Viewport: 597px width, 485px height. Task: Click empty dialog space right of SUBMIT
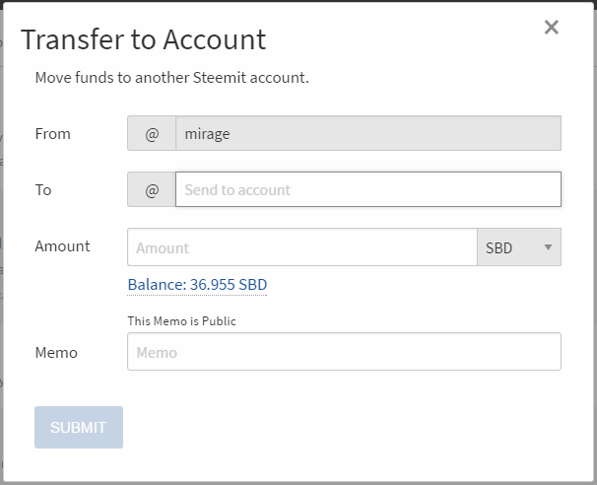click(345, 428)
